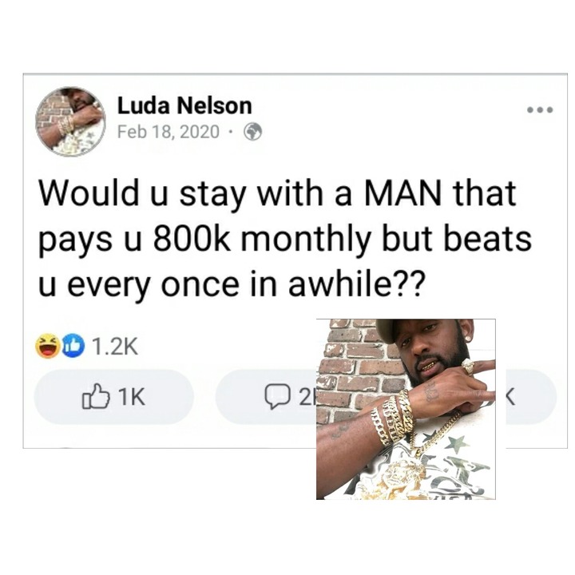
Task: Tap the speech bubble comment icon
Action: click(x=278, y=397)
